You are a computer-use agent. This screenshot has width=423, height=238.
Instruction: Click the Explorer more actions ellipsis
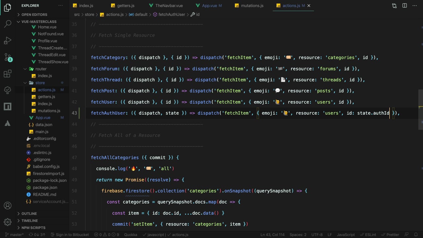click(x=60, y=6)
